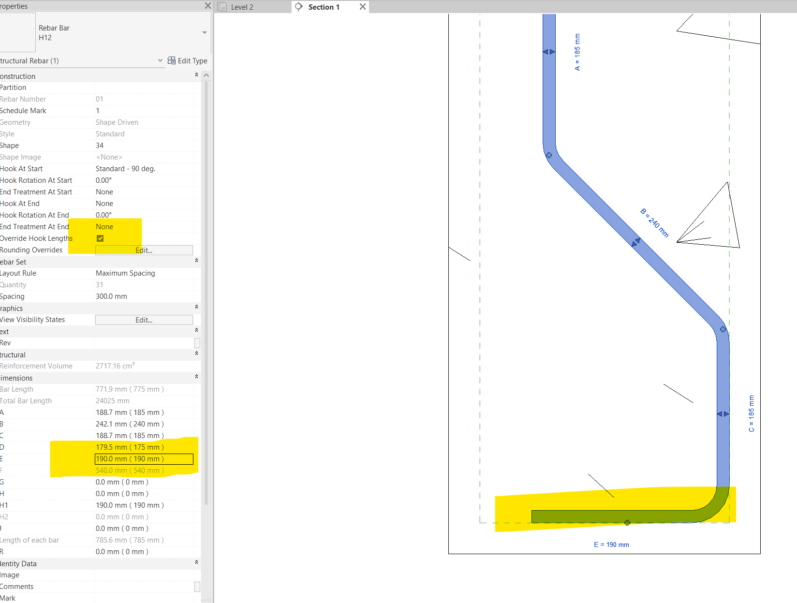Collapse the Dimensions section with its chevron

[196, 377]
